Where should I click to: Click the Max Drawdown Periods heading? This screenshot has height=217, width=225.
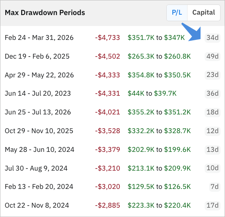(45, 13)
